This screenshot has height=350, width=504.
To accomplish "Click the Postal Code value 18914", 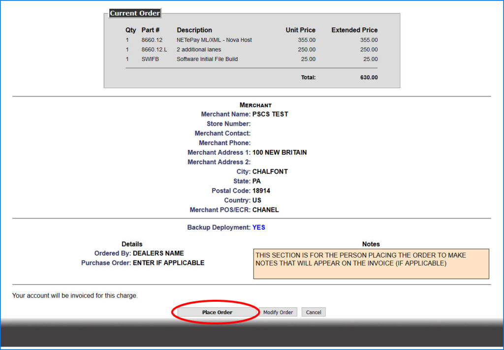I will 261,191.
